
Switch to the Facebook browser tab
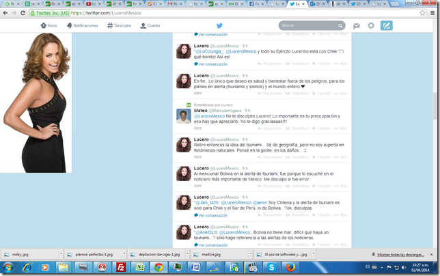pos(258,4)
